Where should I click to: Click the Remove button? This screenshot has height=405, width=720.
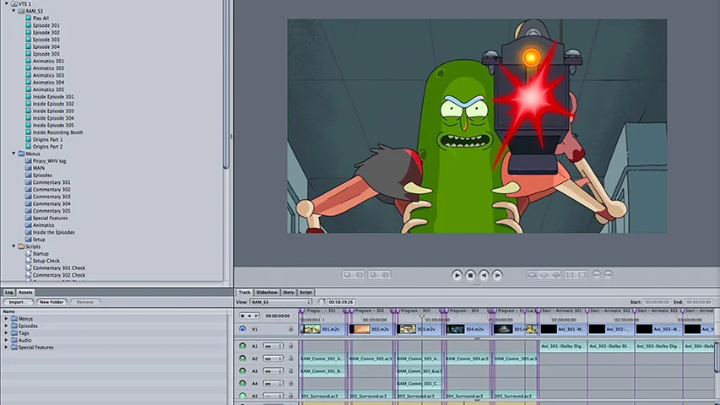[x=85, y=302]
